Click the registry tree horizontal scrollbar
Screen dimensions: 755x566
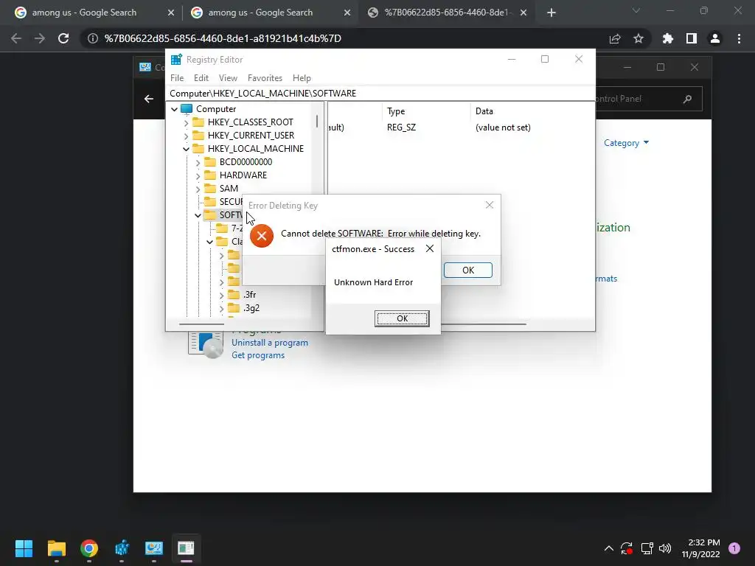(x=201, y=324)
